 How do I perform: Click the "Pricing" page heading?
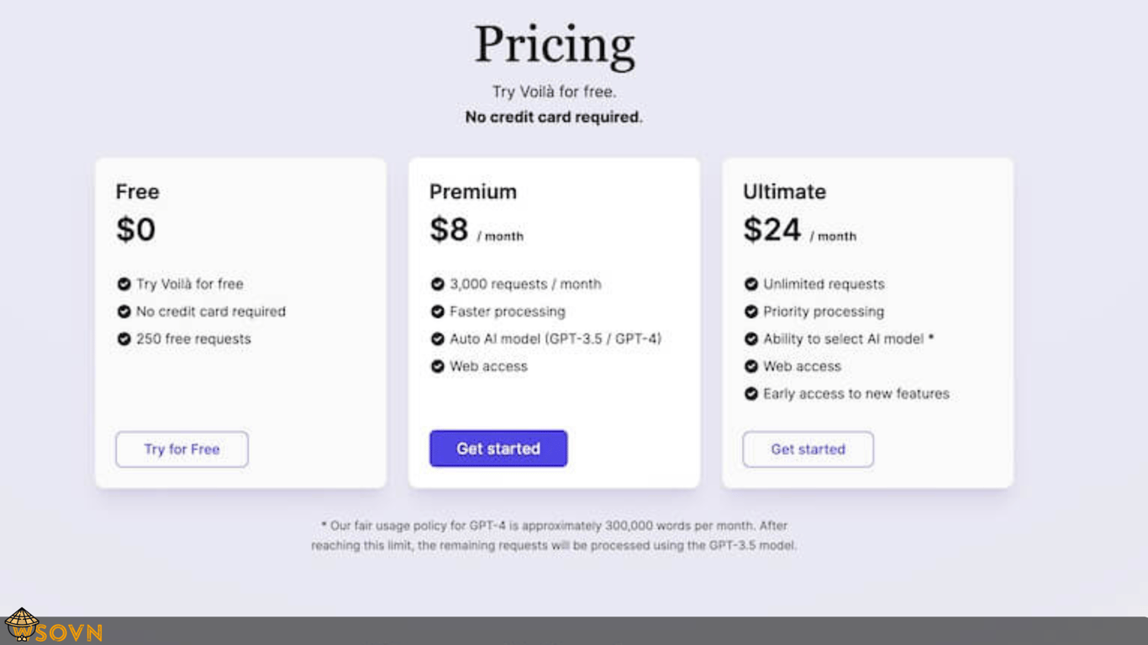click(x=555, y=45)
